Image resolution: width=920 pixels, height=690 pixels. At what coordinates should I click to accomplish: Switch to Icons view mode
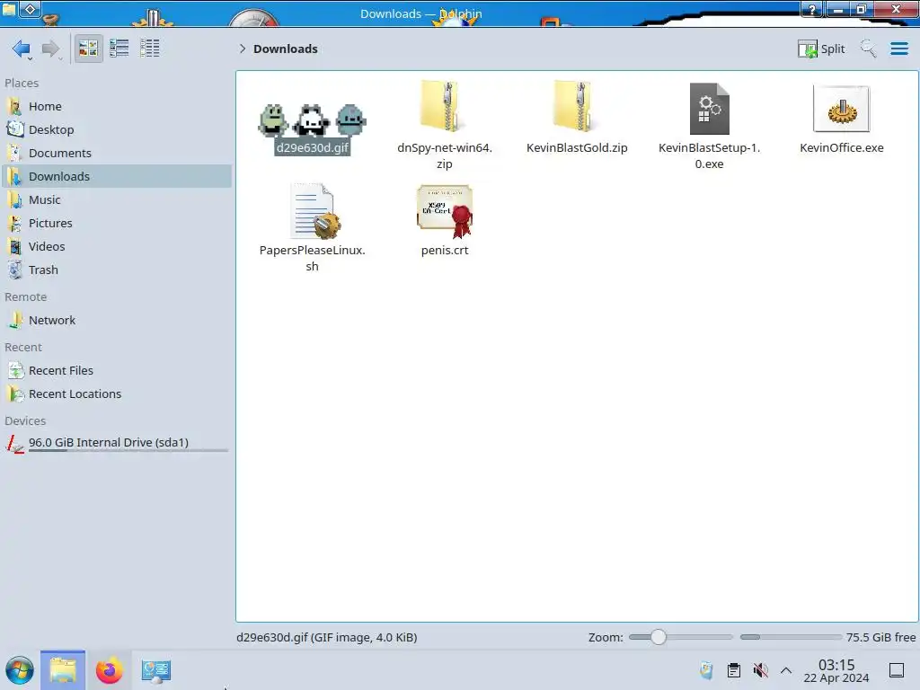[x=88, y=49]
